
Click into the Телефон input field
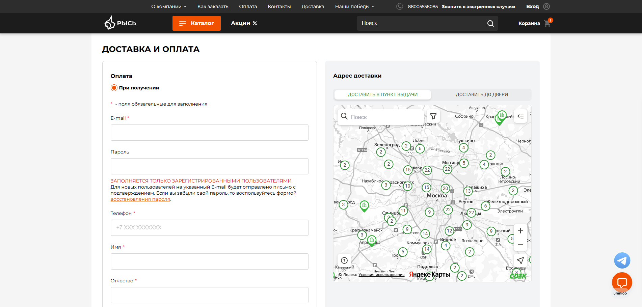209,228
